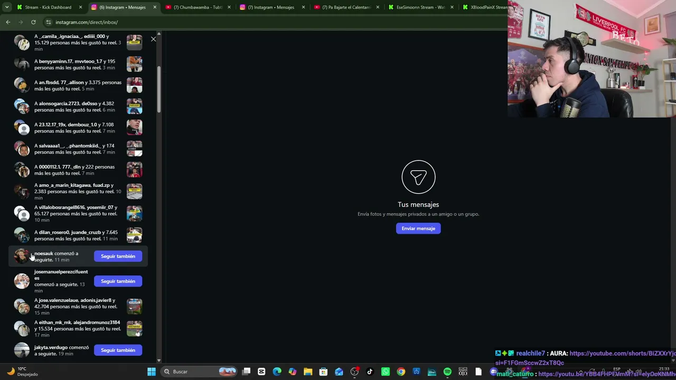Open Microsoft Store from the taskbar
The height and width of the screenshot is (380, 676).
tap(323, 372)
